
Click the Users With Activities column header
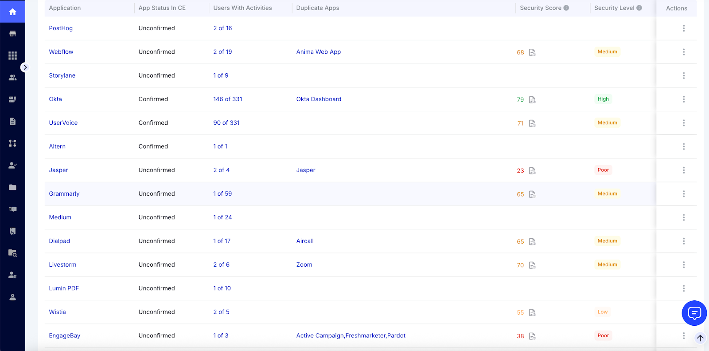(243, 8)
